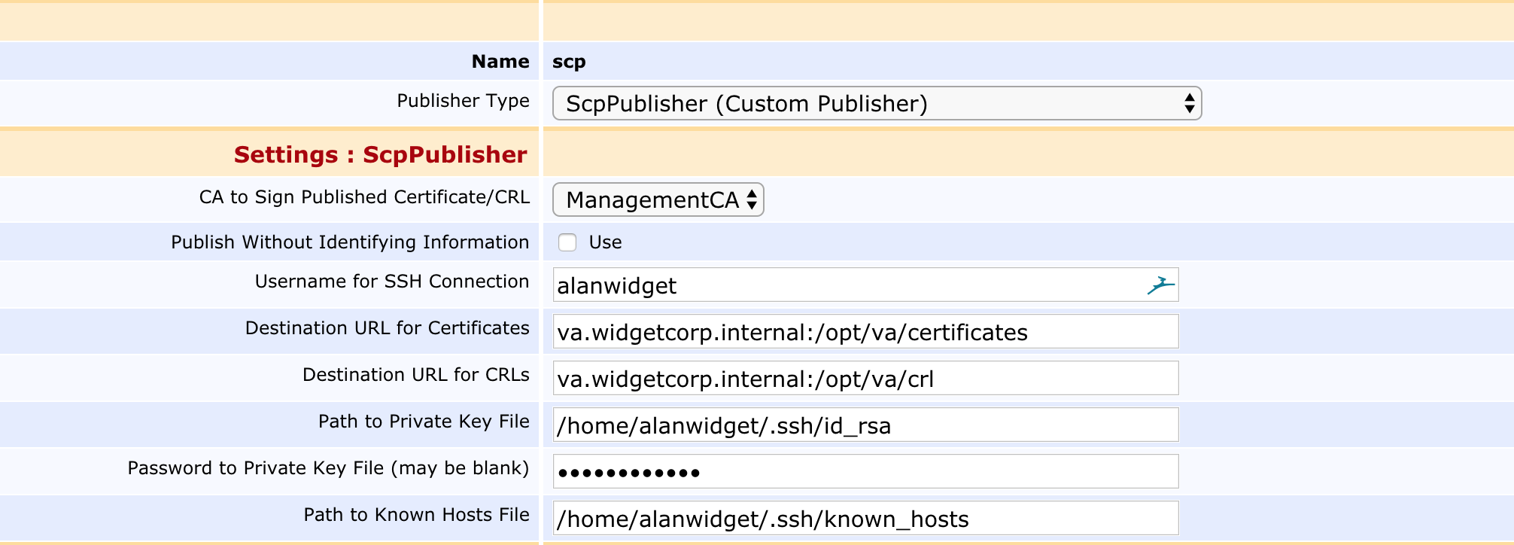Click the 'Use' checkbox label text
Screen dimensions: 1514x545
(x=605, y=242)
